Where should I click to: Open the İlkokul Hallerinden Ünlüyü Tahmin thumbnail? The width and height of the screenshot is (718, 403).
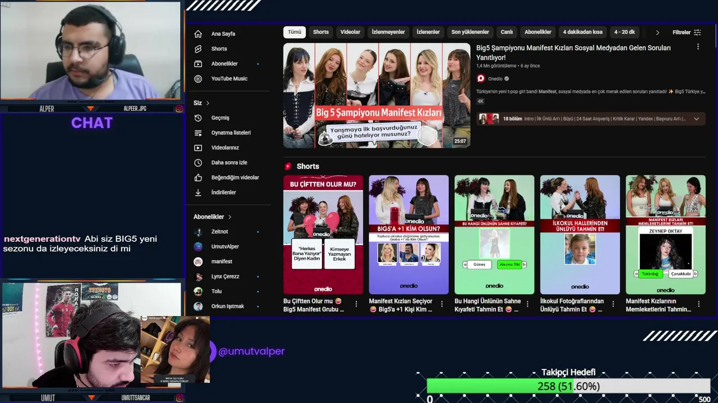580,235
